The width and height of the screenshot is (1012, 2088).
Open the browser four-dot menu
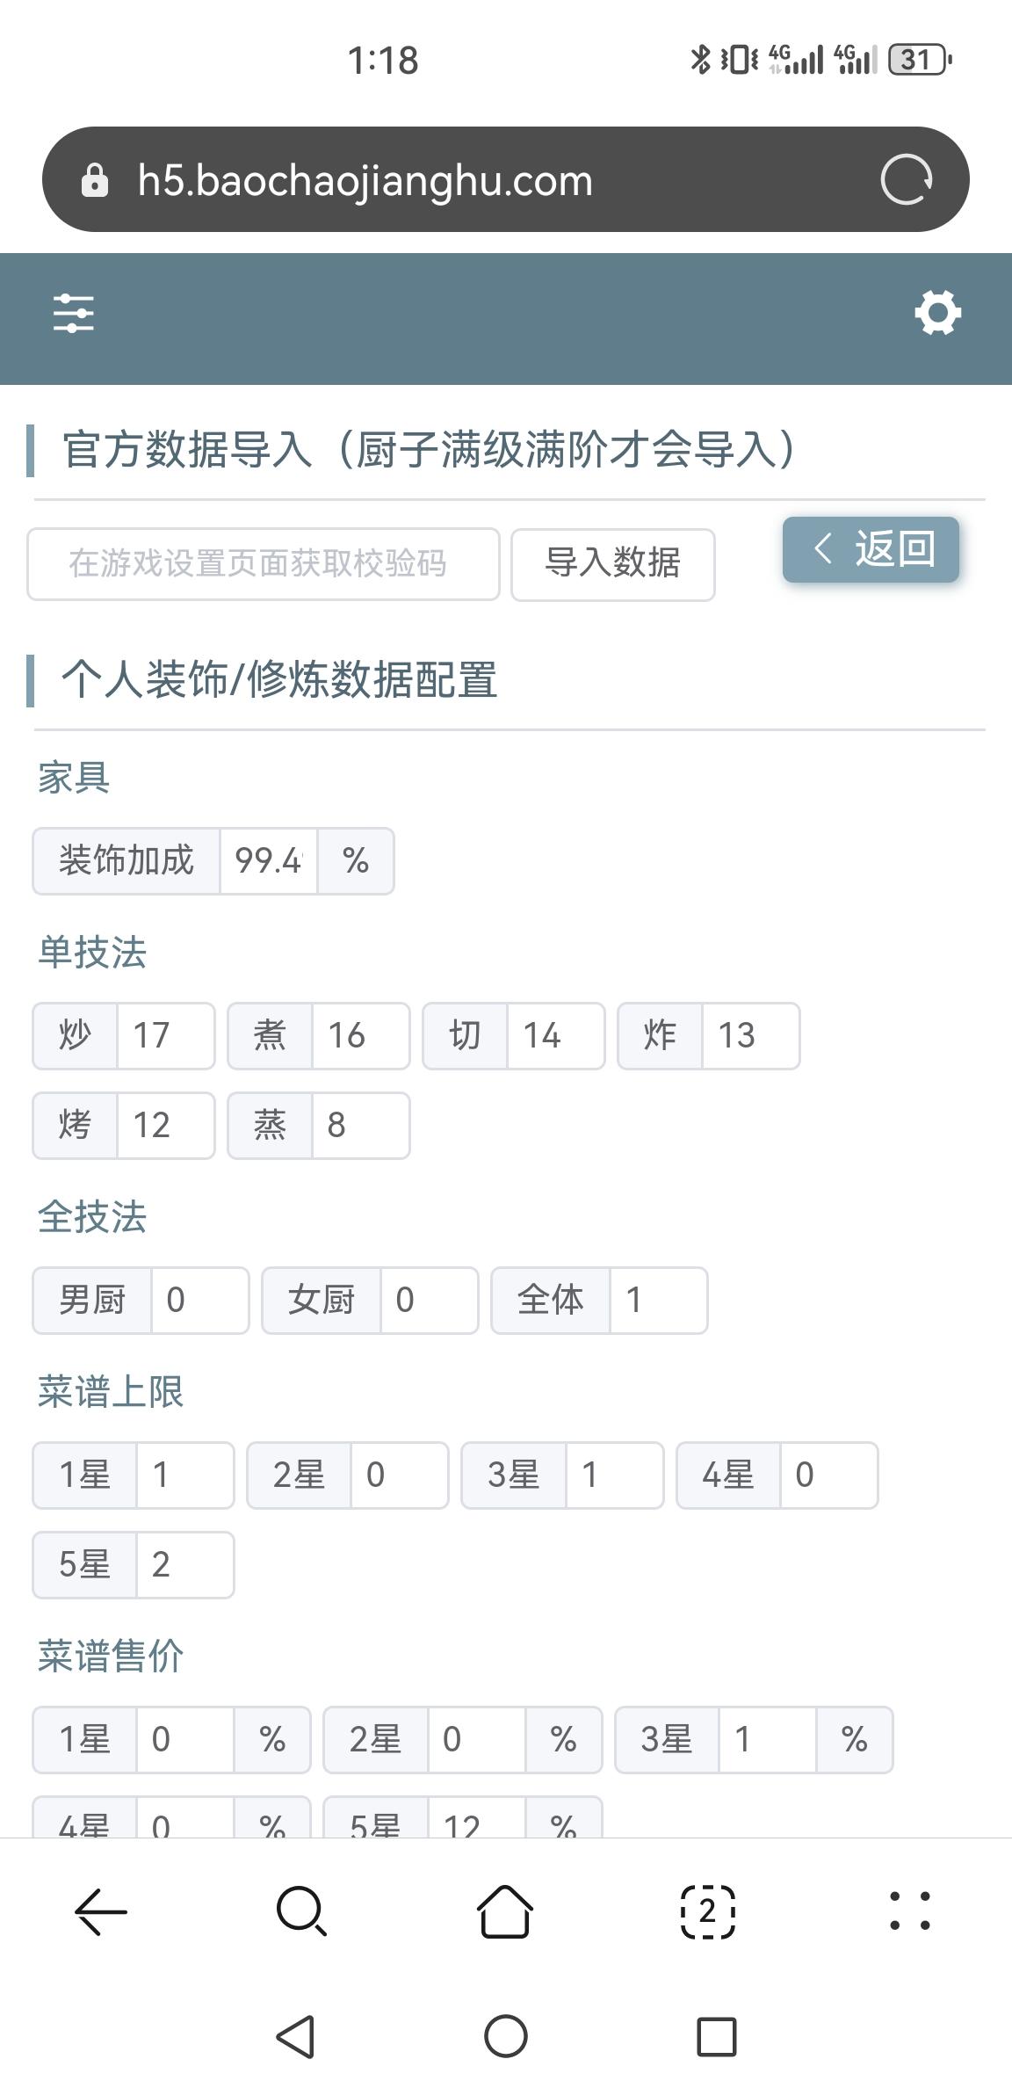pyautogui.click(x=910, y=1911)
